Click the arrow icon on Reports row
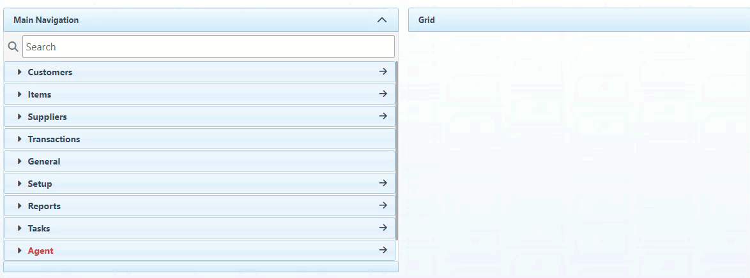 pyautogui.click(x=383, y=206)
